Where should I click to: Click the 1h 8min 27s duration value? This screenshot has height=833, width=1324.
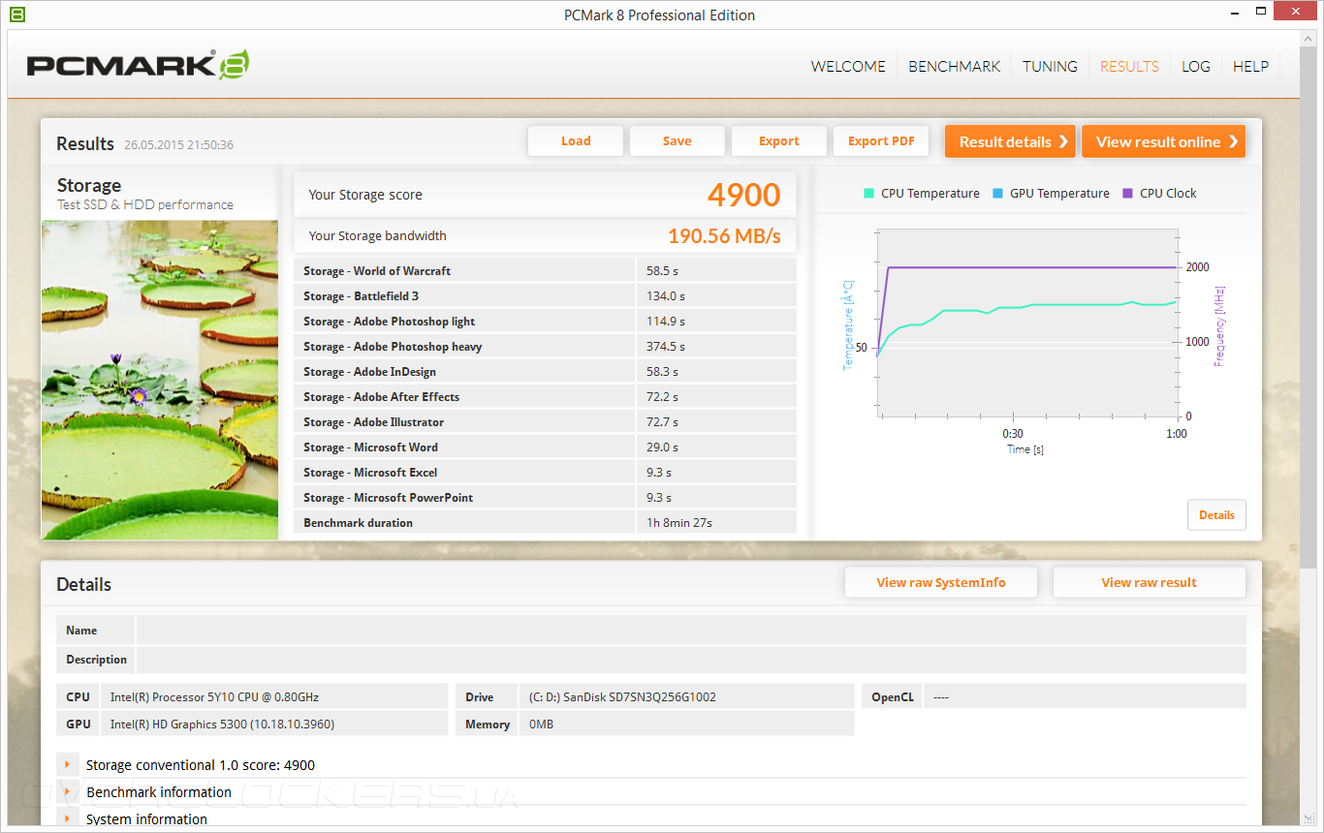(x=679, y=523)
